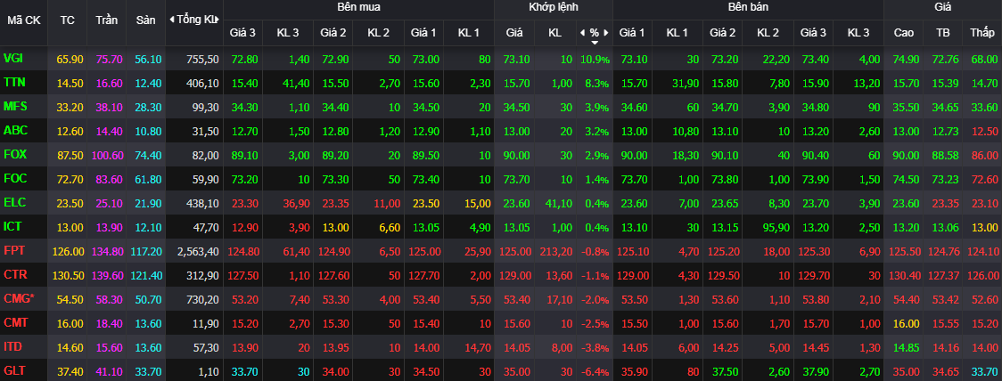Click the KL header under Khớp lệnh
Screen dimensions: 1002x381
click(554, 33)
